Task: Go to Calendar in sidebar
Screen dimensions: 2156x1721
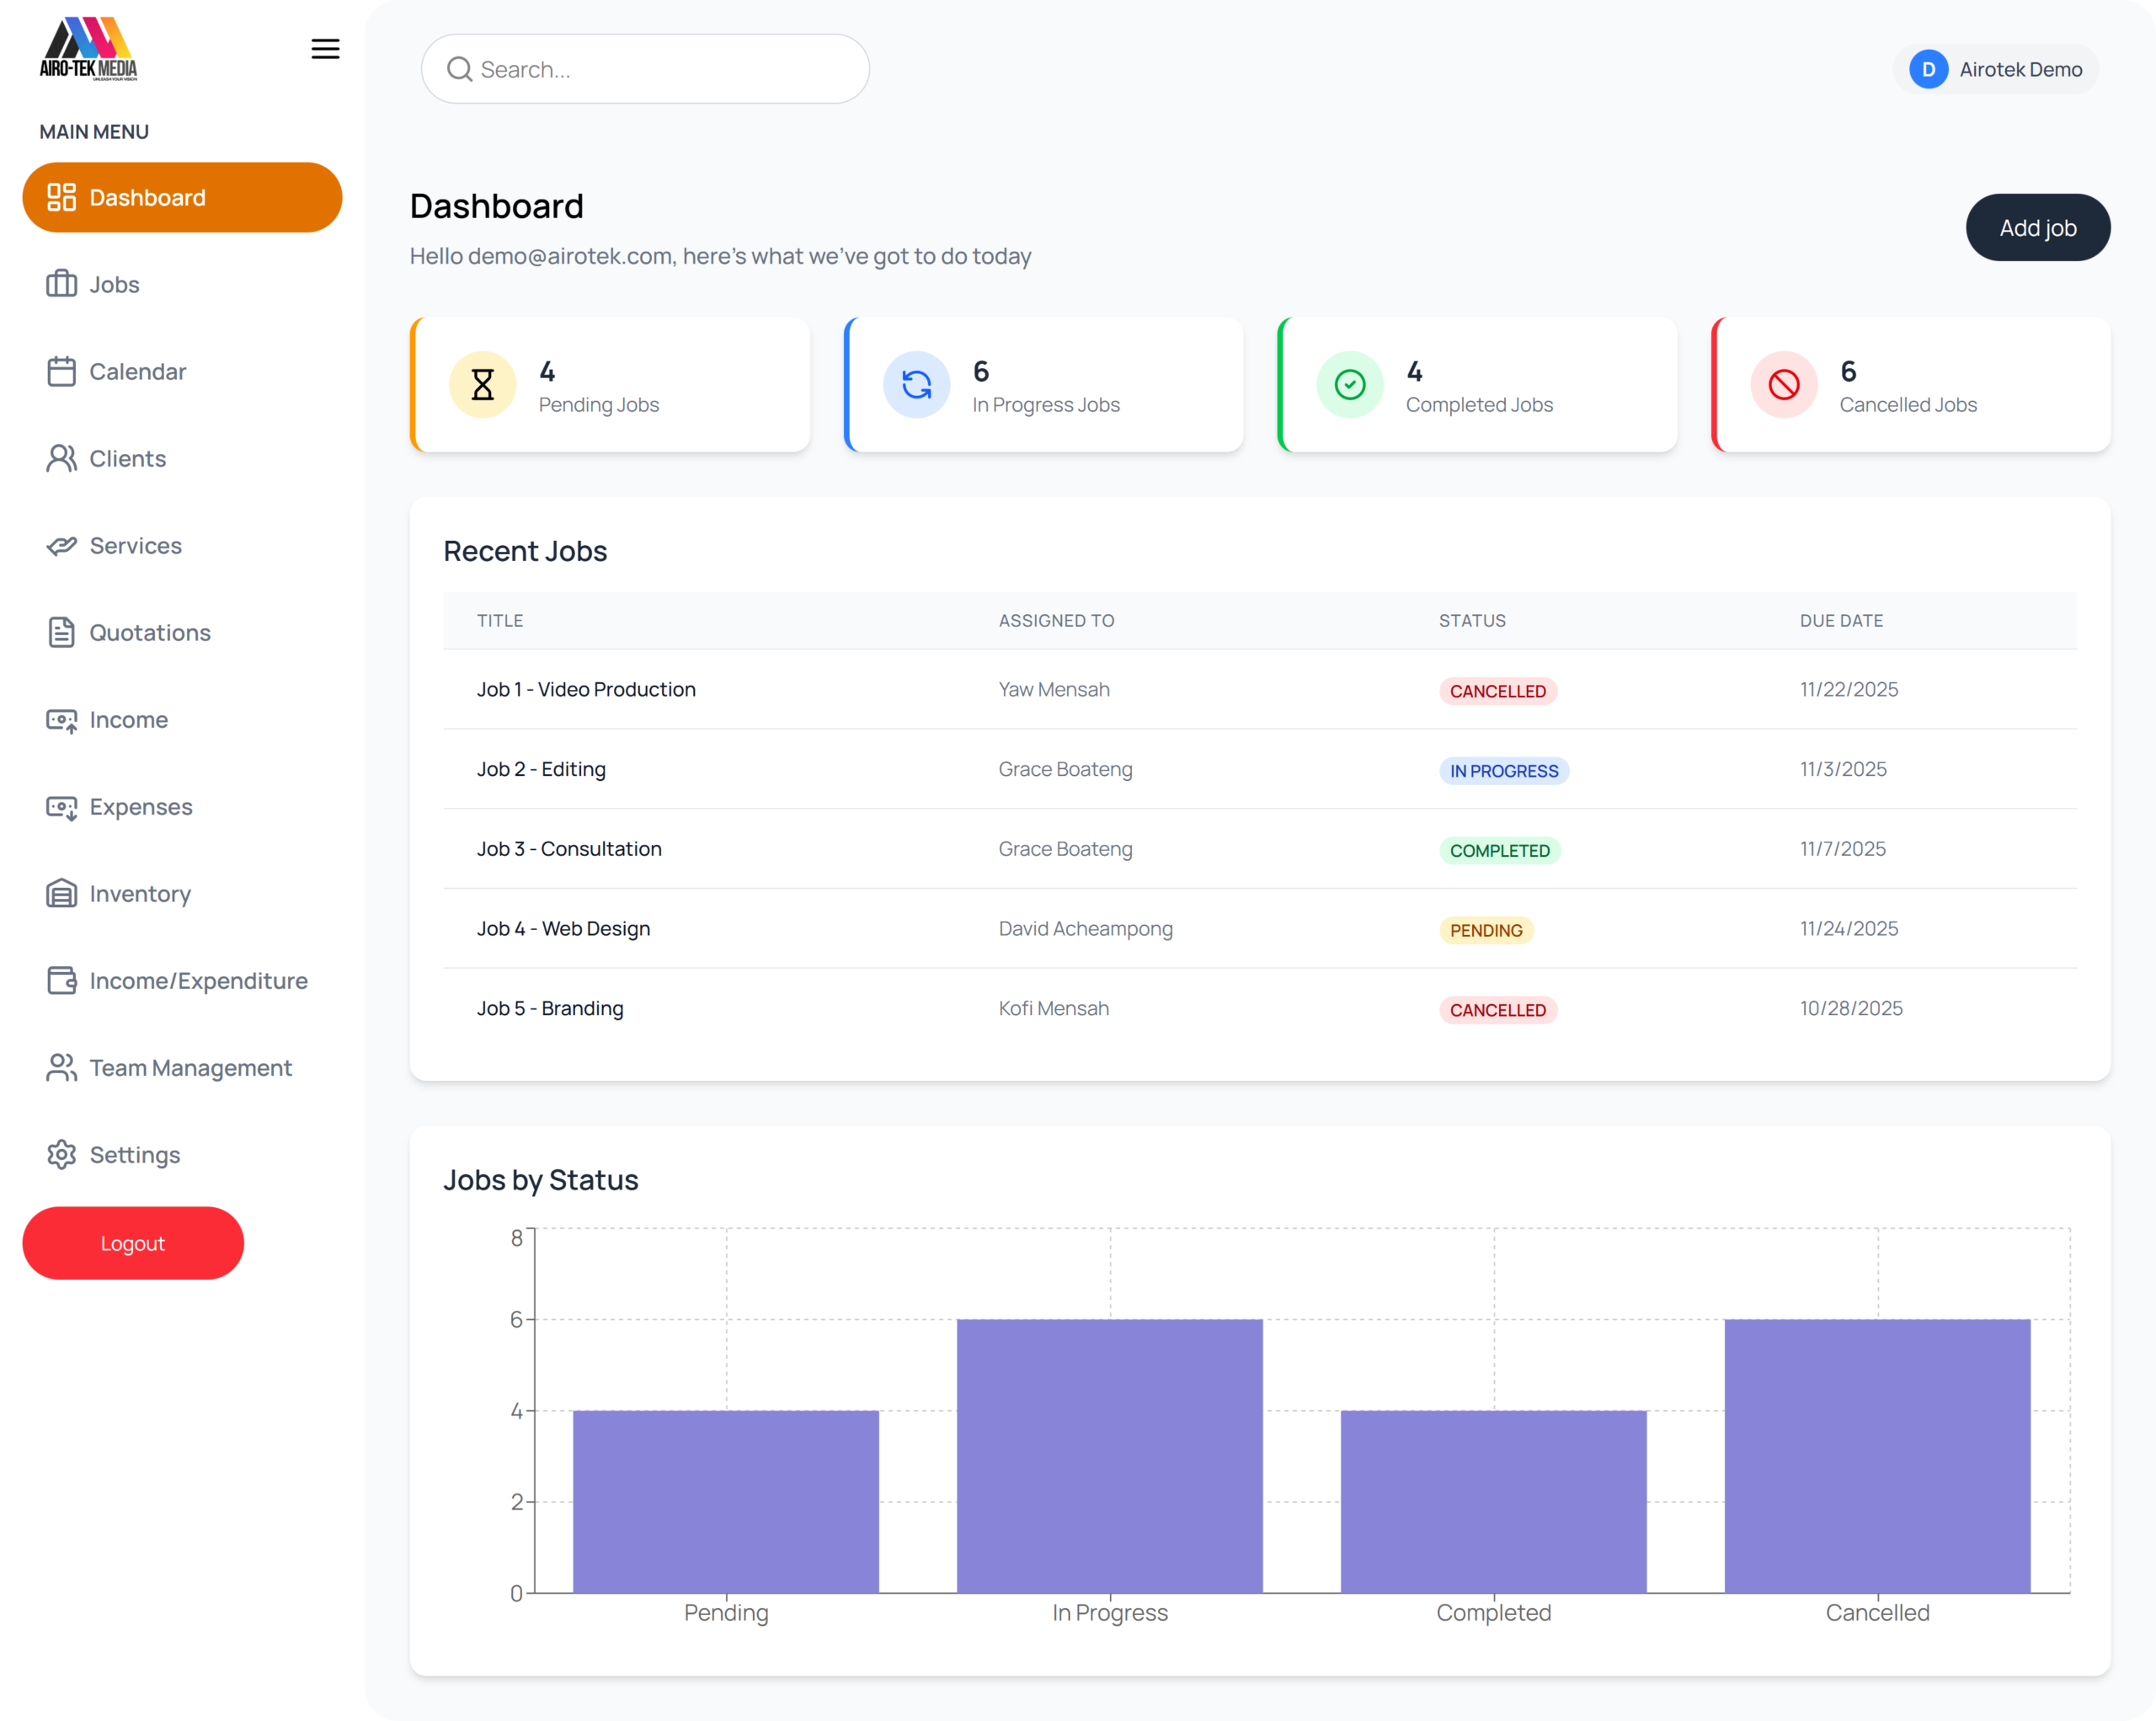Action: (x=137, y=372)
